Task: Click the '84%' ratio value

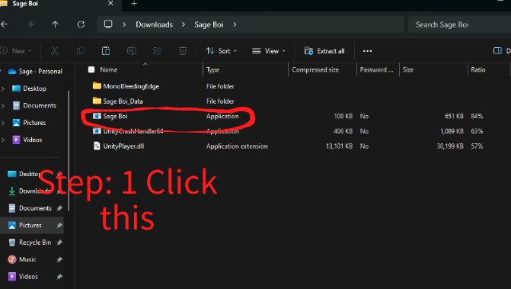Action: click(477, 116)
